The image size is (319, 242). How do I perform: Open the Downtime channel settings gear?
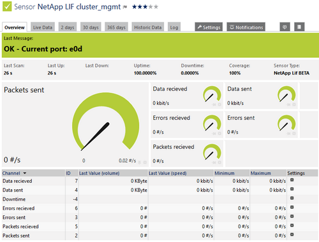292,198
